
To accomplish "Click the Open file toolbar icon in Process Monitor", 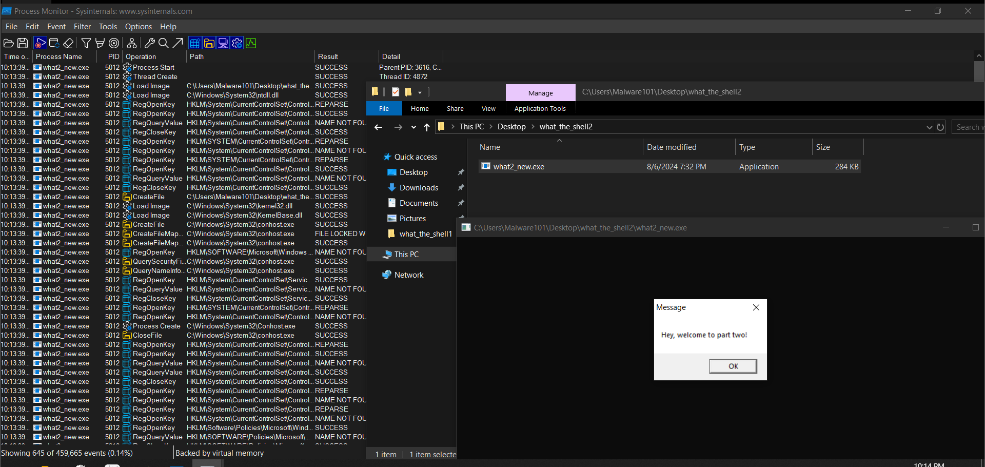I will 9,43.
